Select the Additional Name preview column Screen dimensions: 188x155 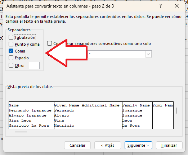pos(102,115)
